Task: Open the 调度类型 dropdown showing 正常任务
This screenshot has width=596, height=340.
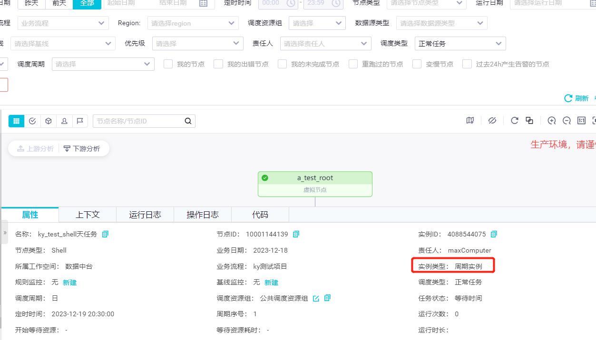Action: coord(460,43)
